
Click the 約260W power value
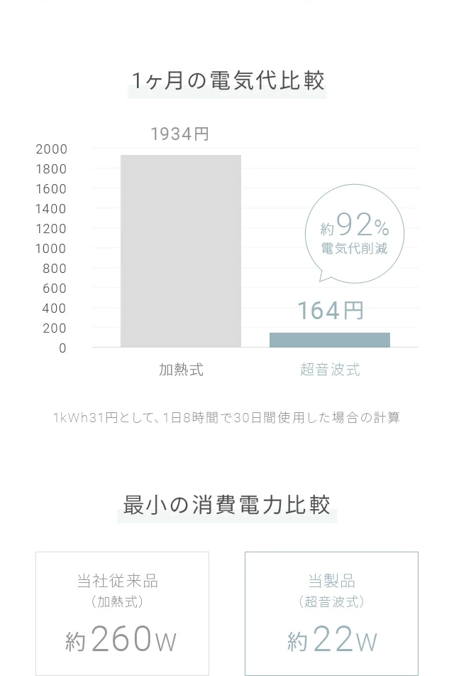(121, 639)
